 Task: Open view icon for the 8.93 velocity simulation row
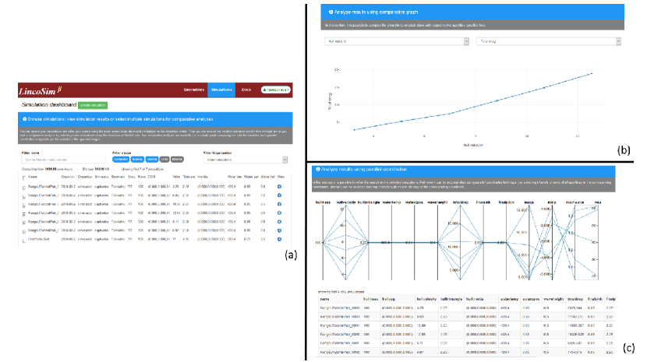279,195
